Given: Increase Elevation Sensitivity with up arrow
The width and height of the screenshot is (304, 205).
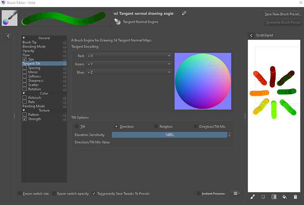Looking at the screenshot, I should pos(230,133).
